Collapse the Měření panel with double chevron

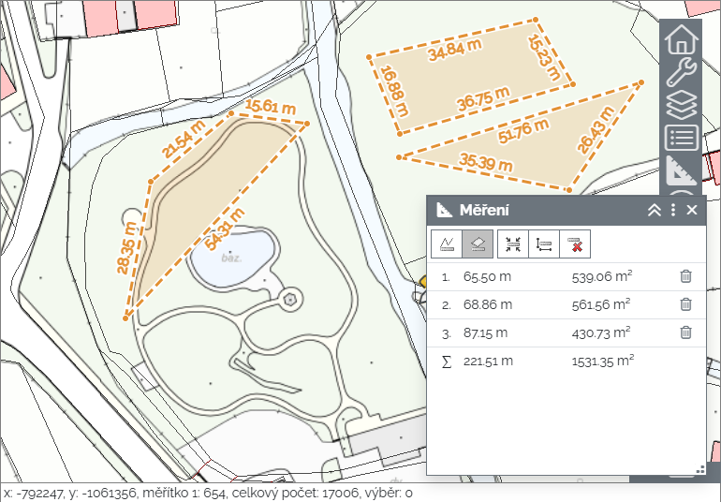click(655, 211)
